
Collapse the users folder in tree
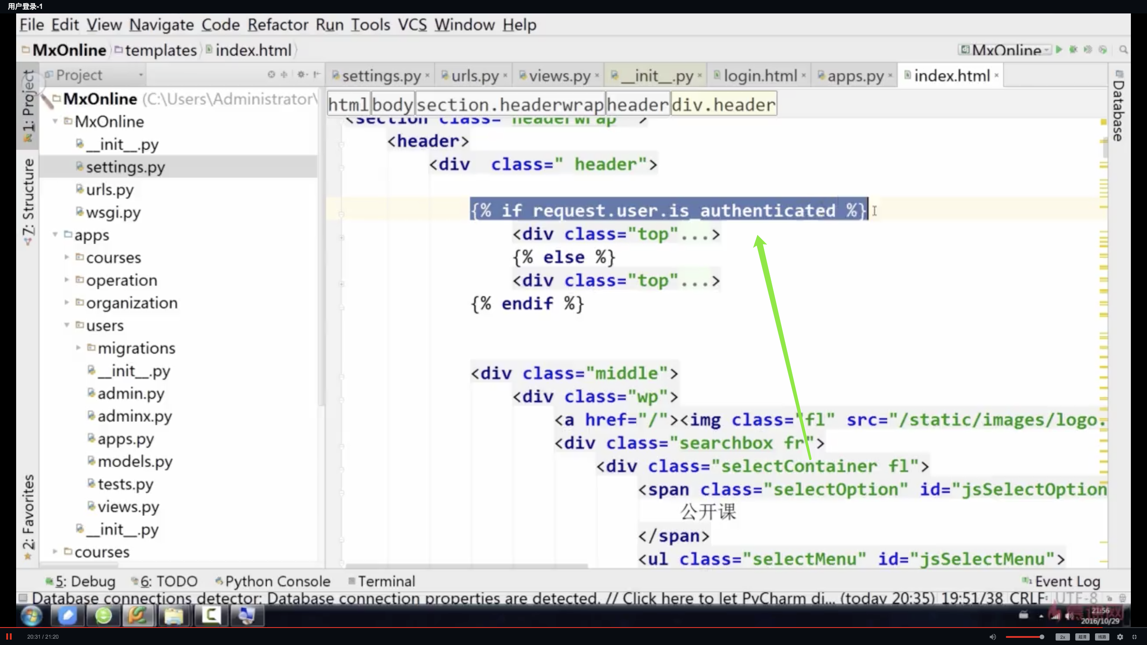(x=67, y=325)
